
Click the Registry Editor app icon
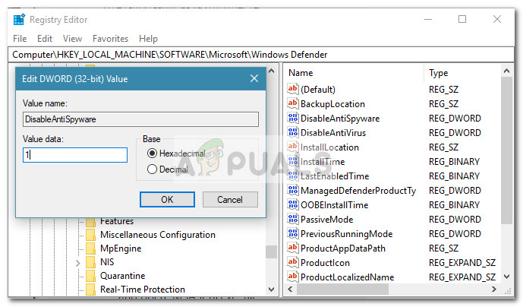pos(19,20)
